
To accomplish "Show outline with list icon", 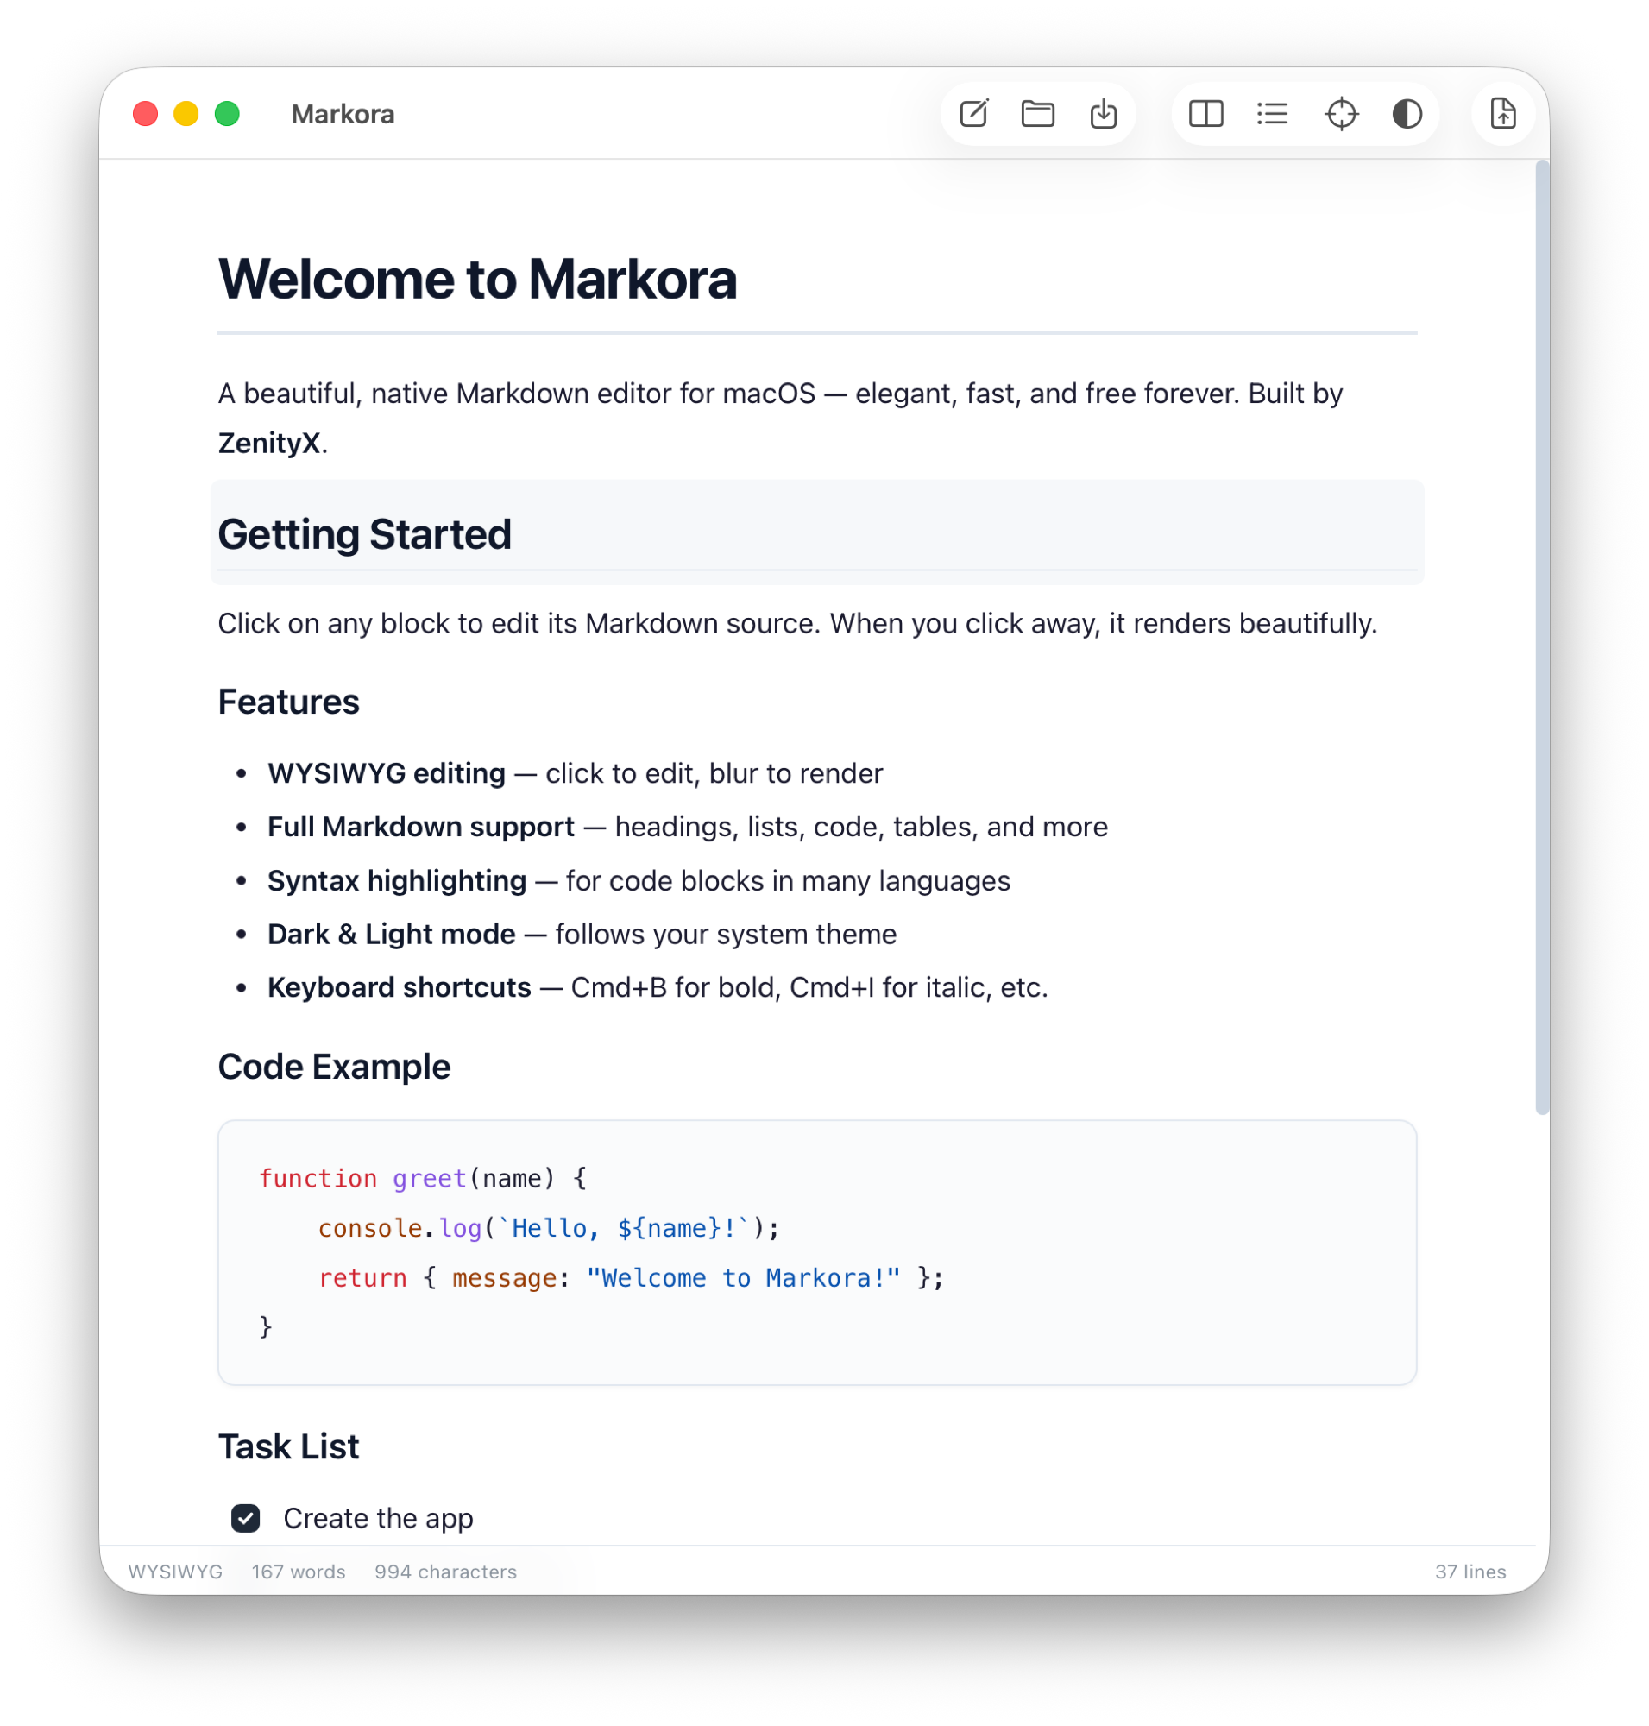I will tap(1272, 114).
